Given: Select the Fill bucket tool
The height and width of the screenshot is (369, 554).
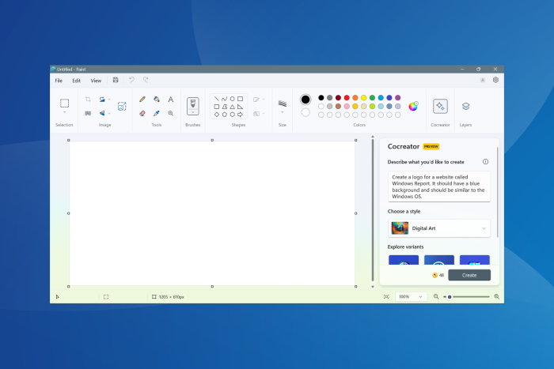Looking at the screenshot, I should pos(157,100).
